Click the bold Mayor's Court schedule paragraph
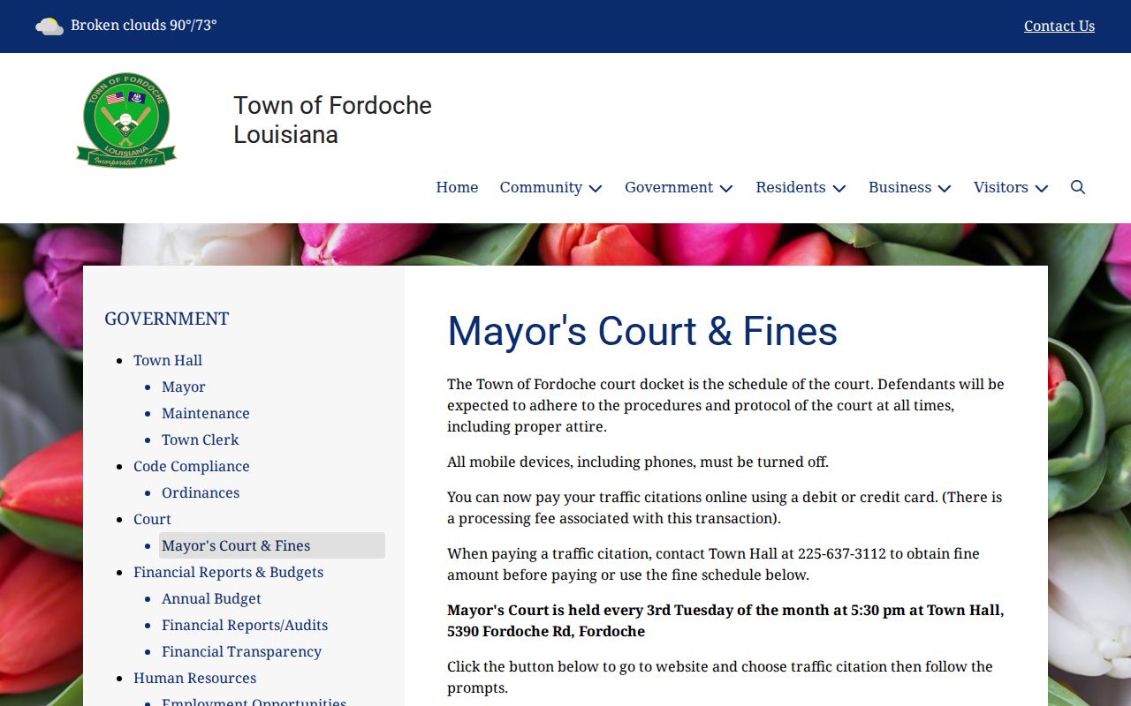Image resolution: width=1131 pixels, height=706 pixels. (725, 620)
